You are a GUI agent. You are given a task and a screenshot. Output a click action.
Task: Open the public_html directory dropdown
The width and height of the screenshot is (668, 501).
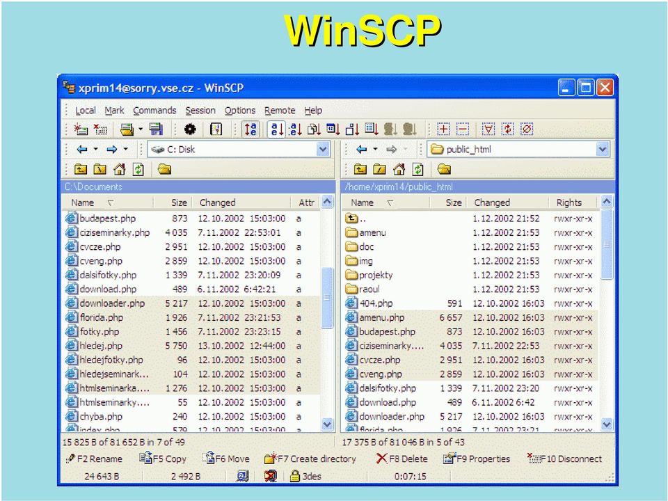[x=602, y=149]
